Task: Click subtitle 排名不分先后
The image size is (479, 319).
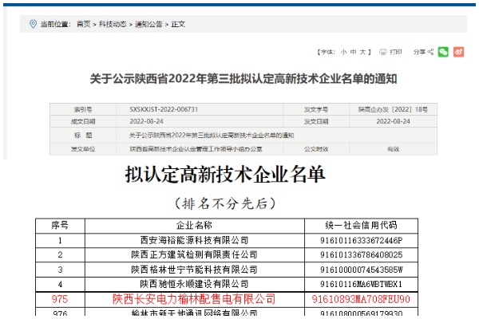Action: click(225, 203)
